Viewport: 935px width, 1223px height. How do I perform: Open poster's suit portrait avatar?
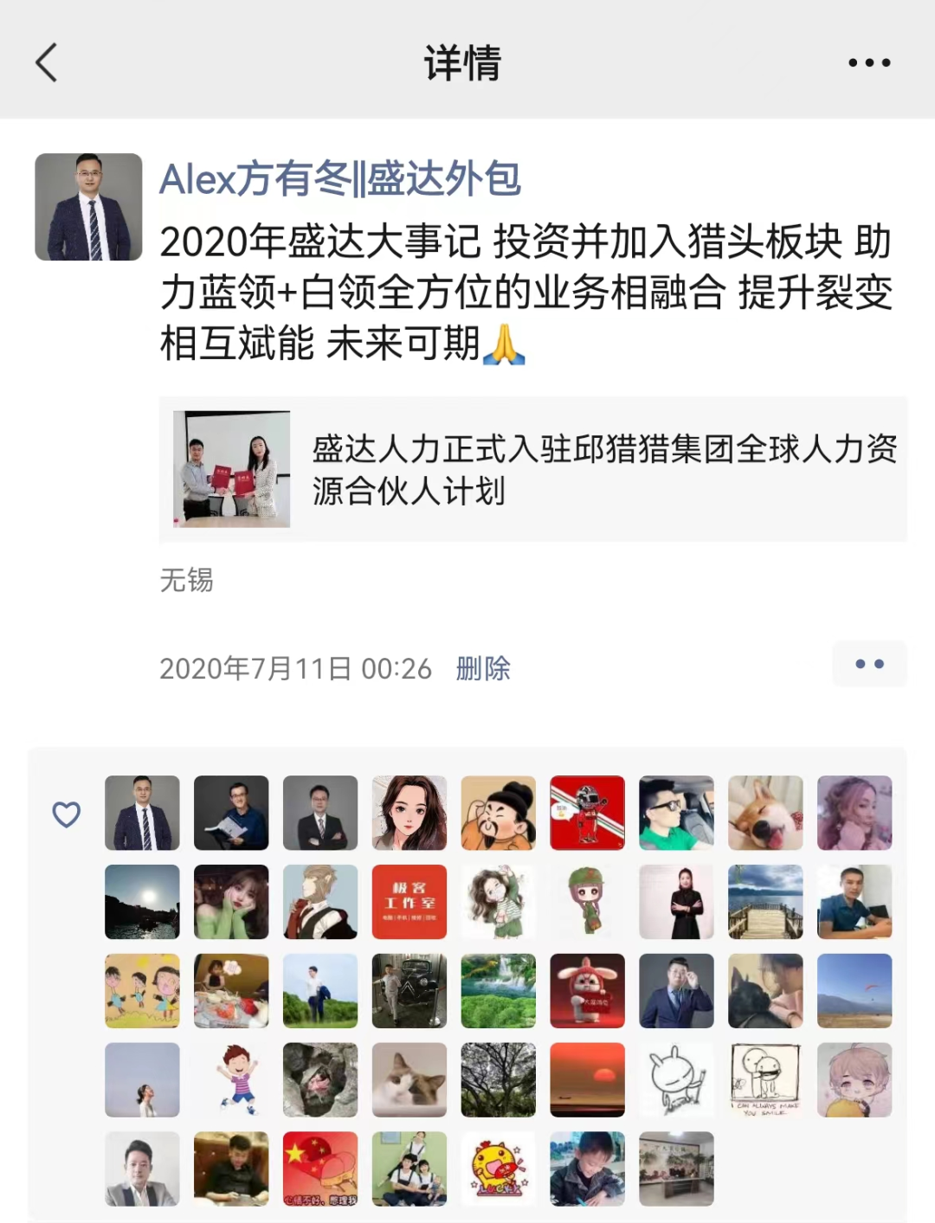[x=88, y=207]
